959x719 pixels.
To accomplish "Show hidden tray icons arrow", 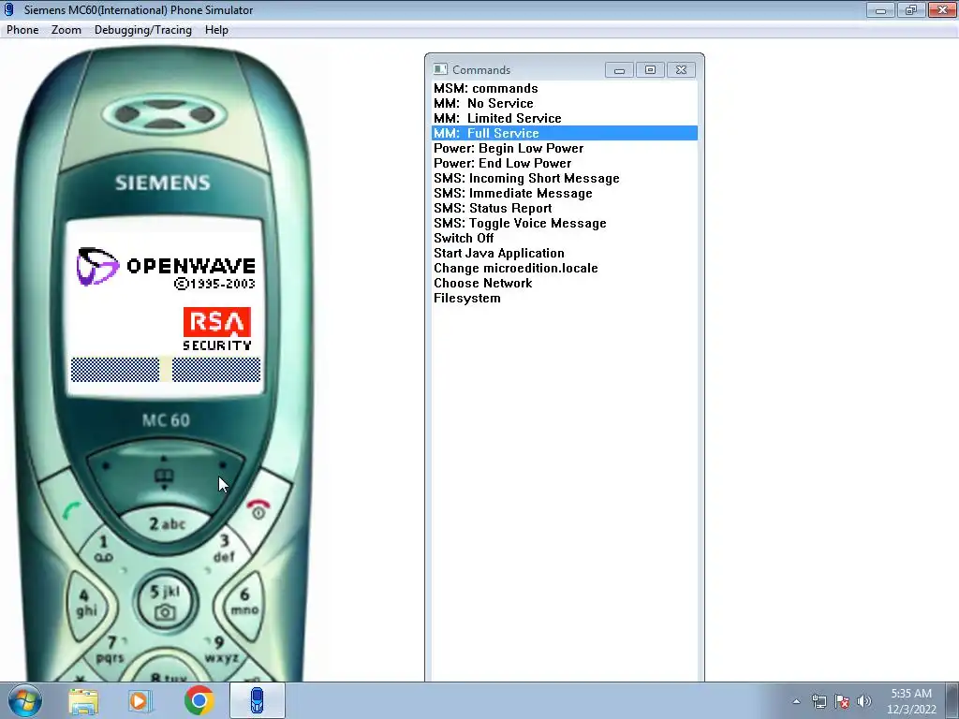I will click(x=796, y=701).
